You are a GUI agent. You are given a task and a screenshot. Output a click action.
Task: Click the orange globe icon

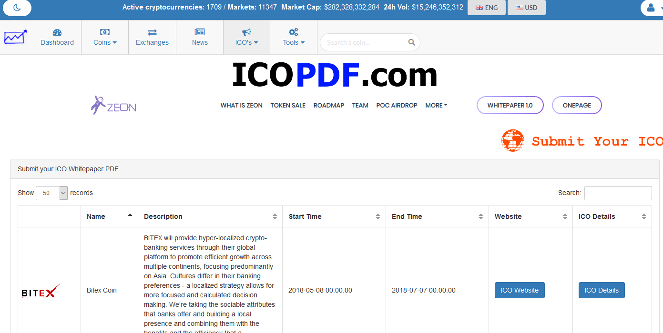512,141
